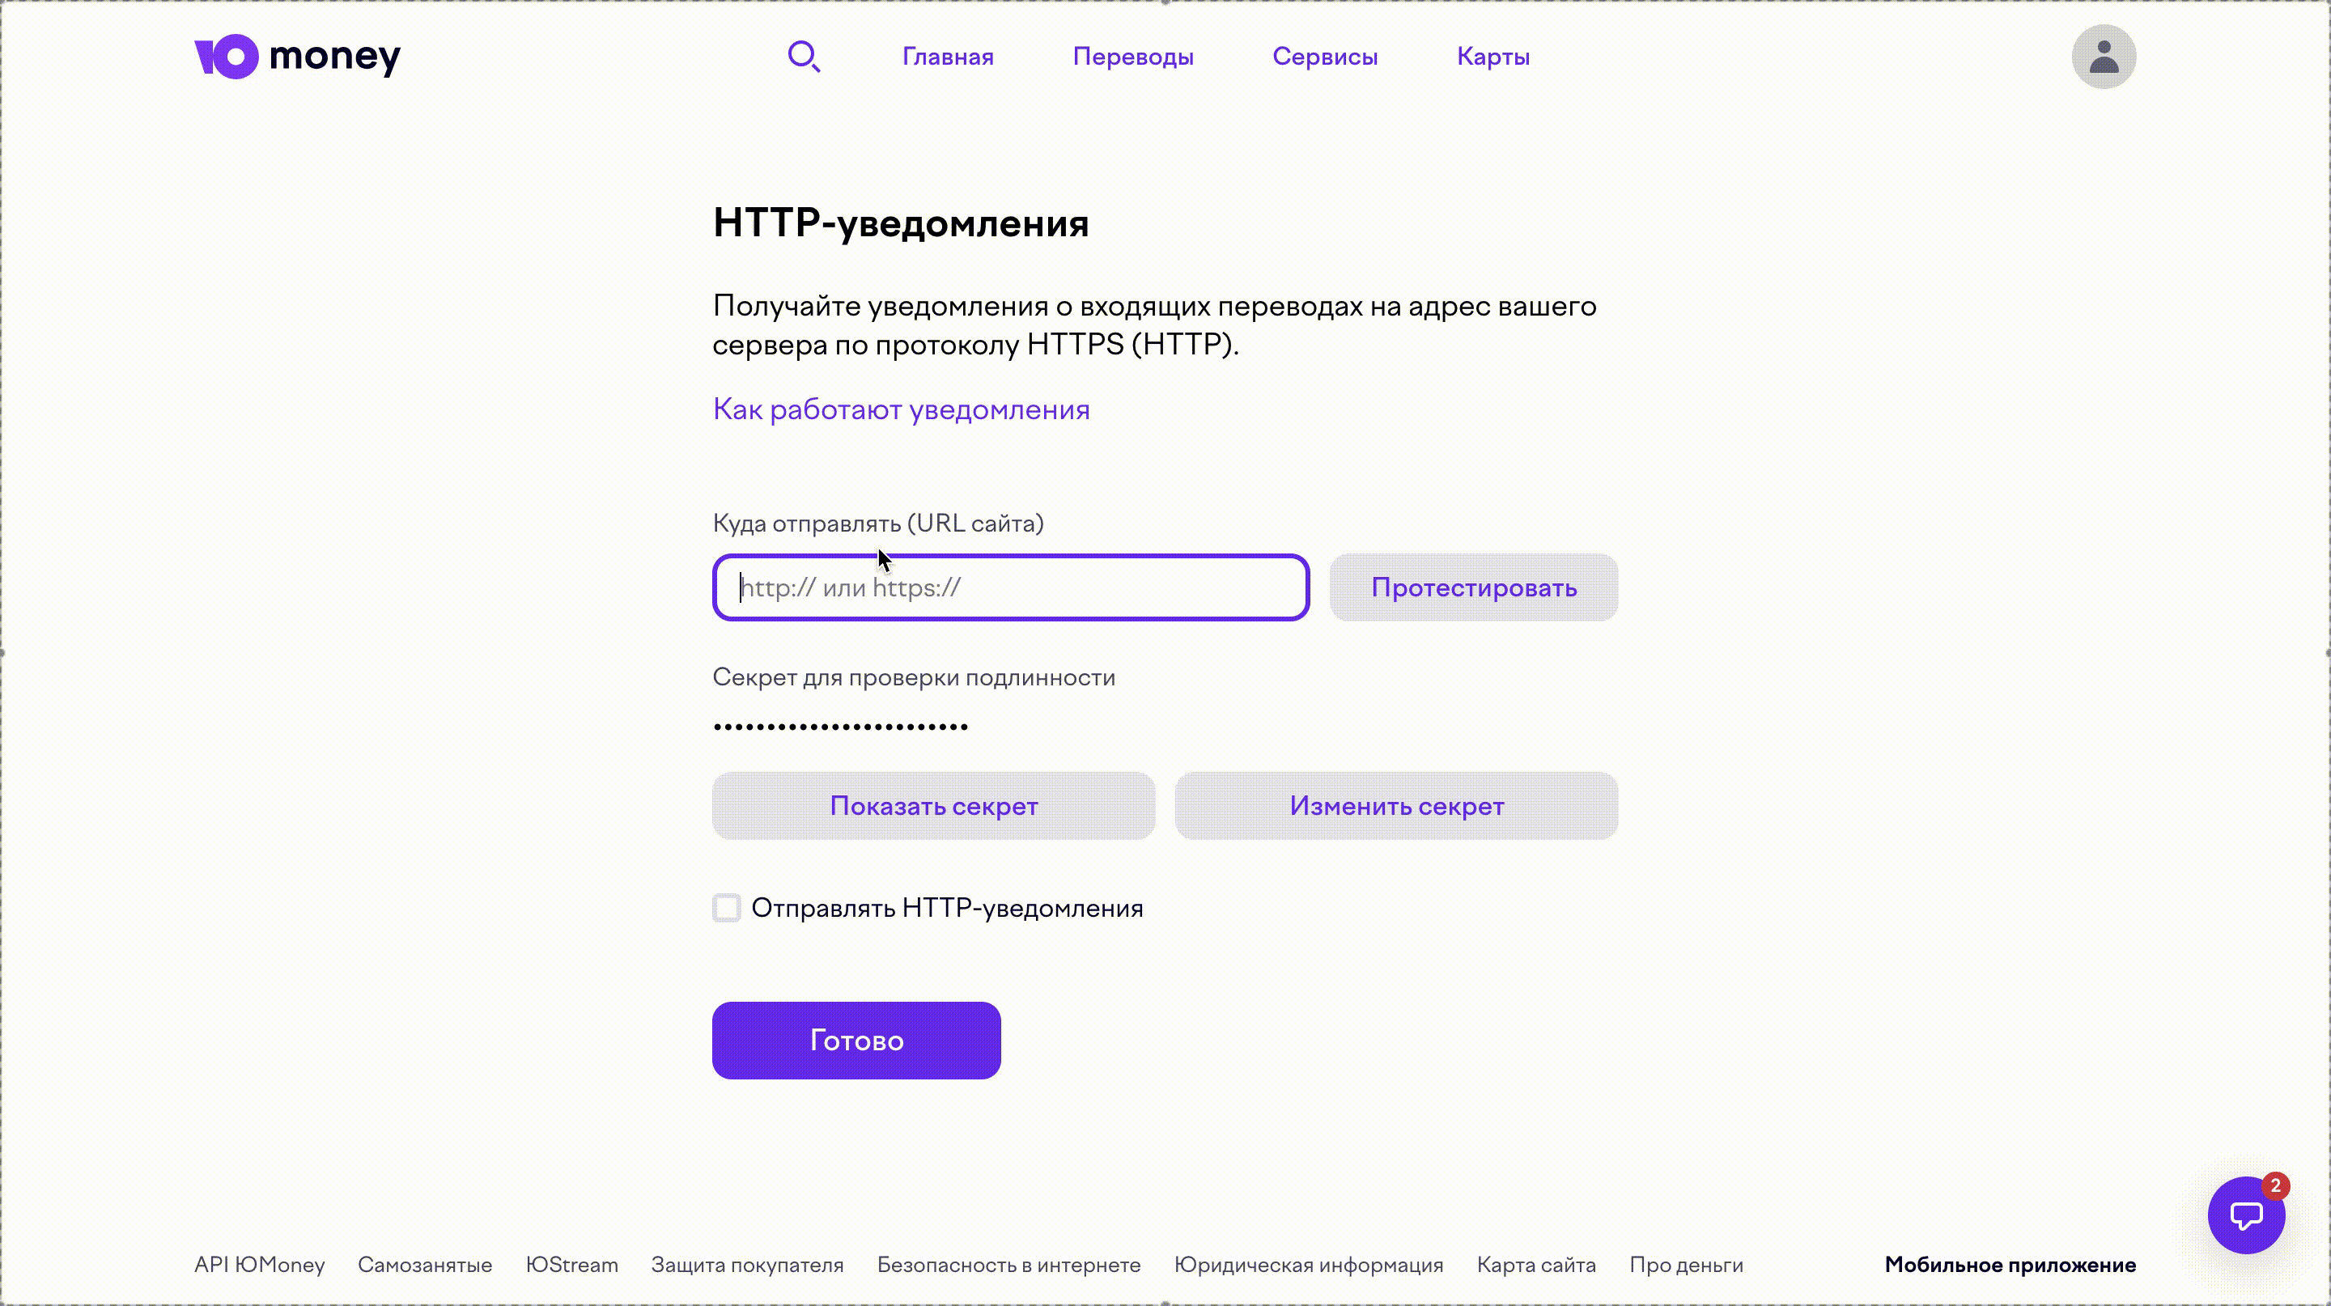Follow the Защита покупателя footer link
Image resolution: width=2331 pixels, height=1306 pixels.
click(x=747, y=1266)
